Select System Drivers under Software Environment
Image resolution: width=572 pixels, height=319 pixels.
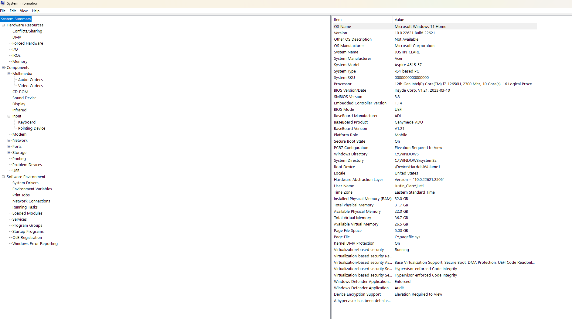[26, 183]
